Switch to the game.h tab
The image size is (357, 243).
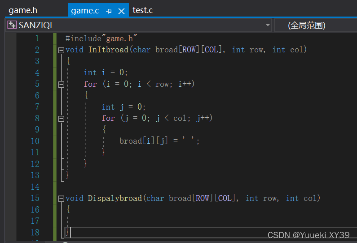point(23,10)
